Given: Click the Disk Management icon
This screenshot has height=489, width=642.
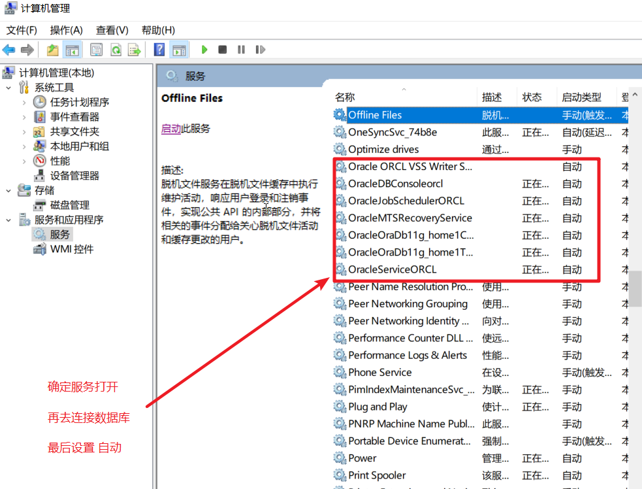Looking at the screenshot, I should (x=39, y=205).
